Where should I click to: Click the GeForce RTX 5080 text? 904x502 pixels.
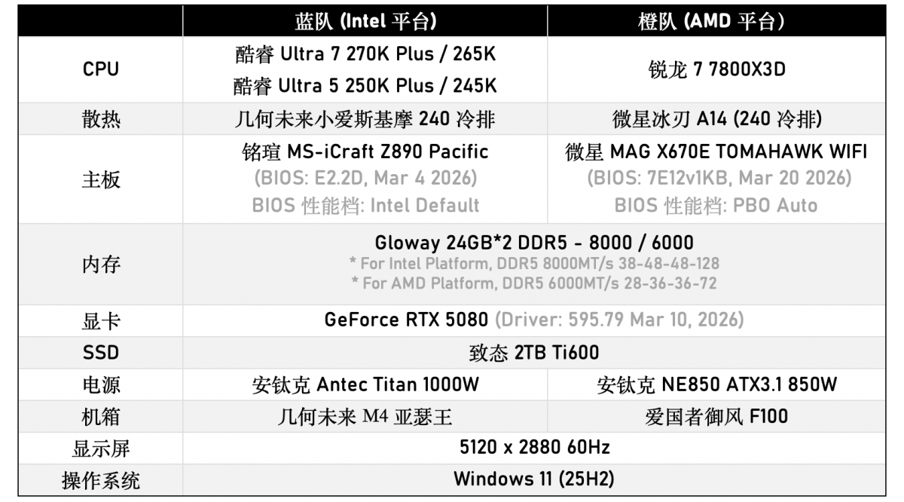point(406,320)
